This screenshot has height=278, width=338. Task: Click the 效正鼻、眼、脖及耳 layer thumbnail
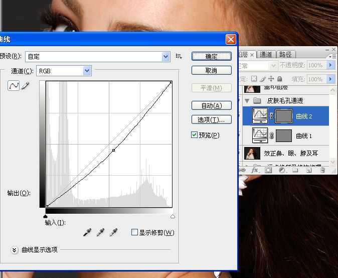(x=252, y=154)
